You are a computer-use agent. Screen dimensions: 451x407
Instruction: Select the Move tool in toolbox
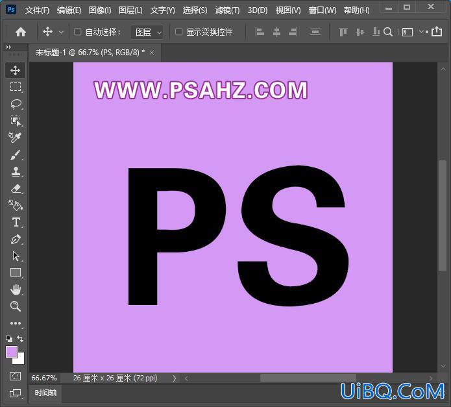[x=15, y=70]
